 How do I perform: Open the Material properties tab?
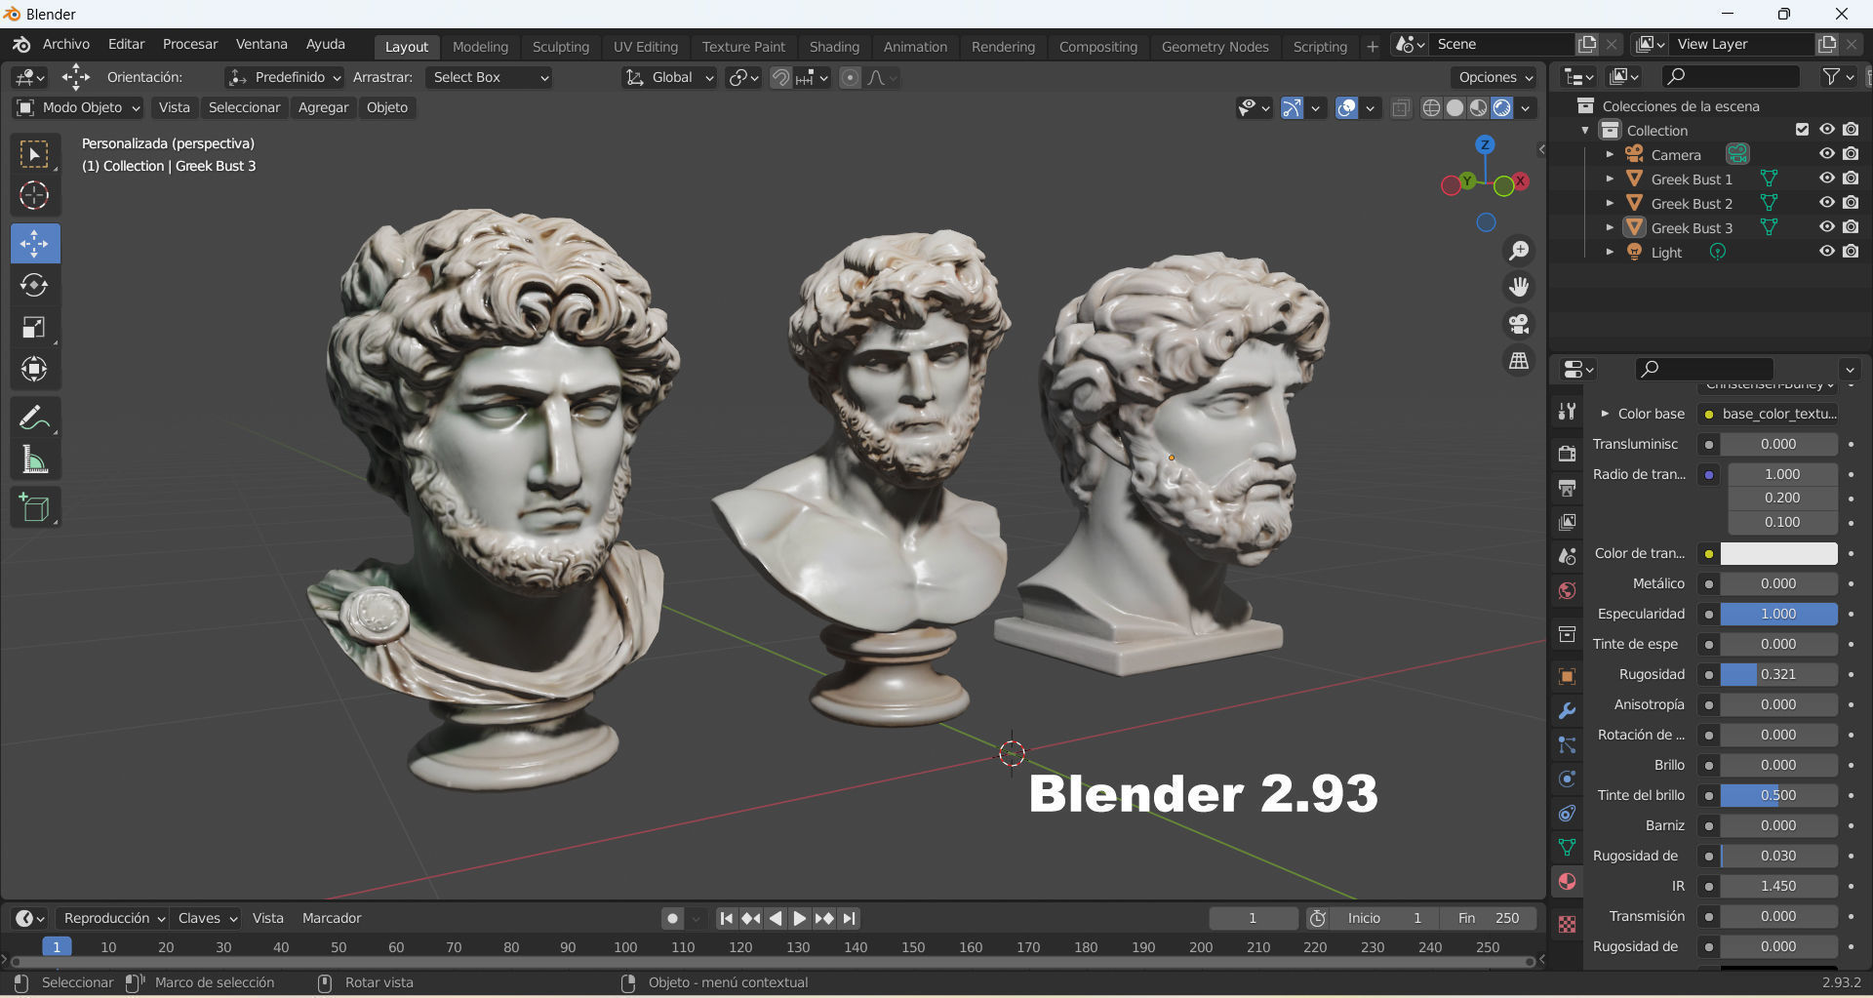1567,882
